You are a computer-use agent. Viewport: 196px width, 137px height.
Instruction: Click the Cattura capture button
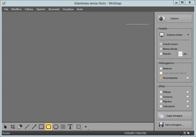174,18
